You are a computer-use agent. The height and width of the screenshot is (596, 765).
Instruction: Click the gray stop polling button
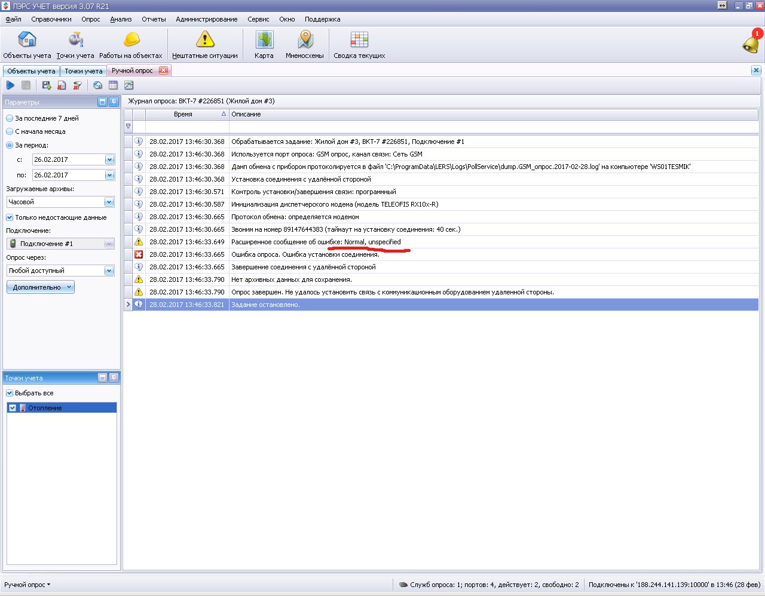coord(26,85)
